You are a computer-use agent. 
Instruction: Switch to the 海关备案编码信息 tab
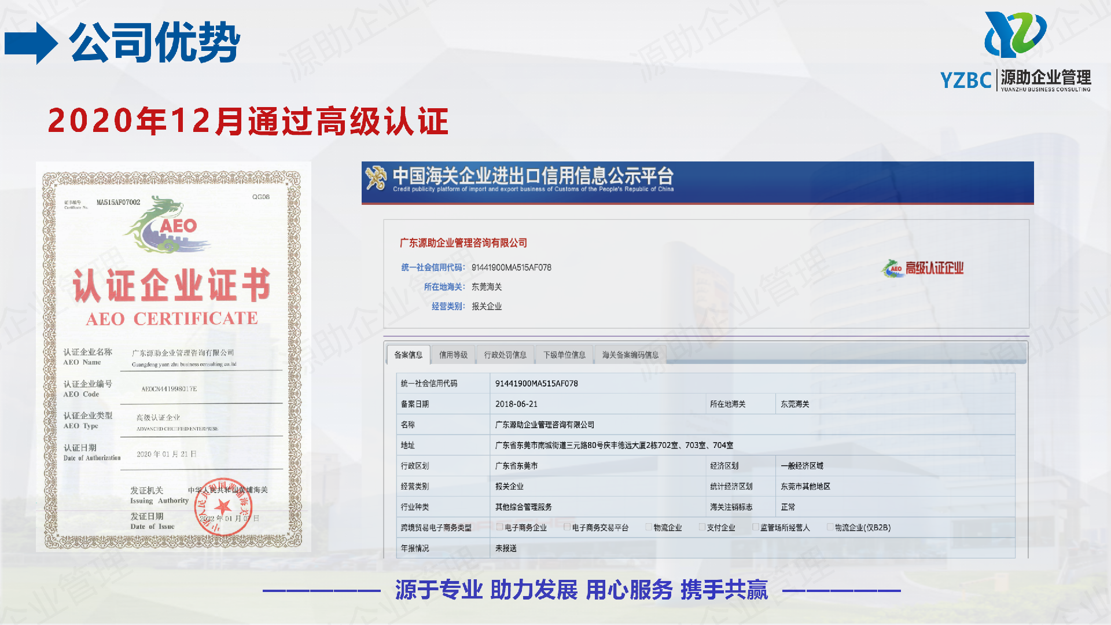pos(630,355)
